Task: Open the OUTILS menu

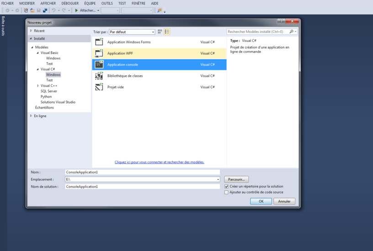Action: [x=107, y=3]
